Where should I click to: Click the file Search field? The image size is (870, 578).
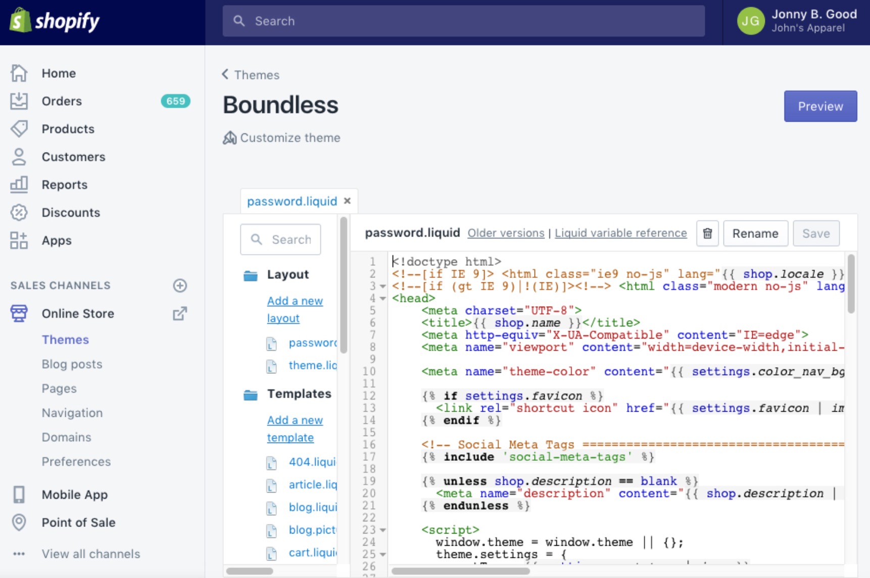(280, 239)
